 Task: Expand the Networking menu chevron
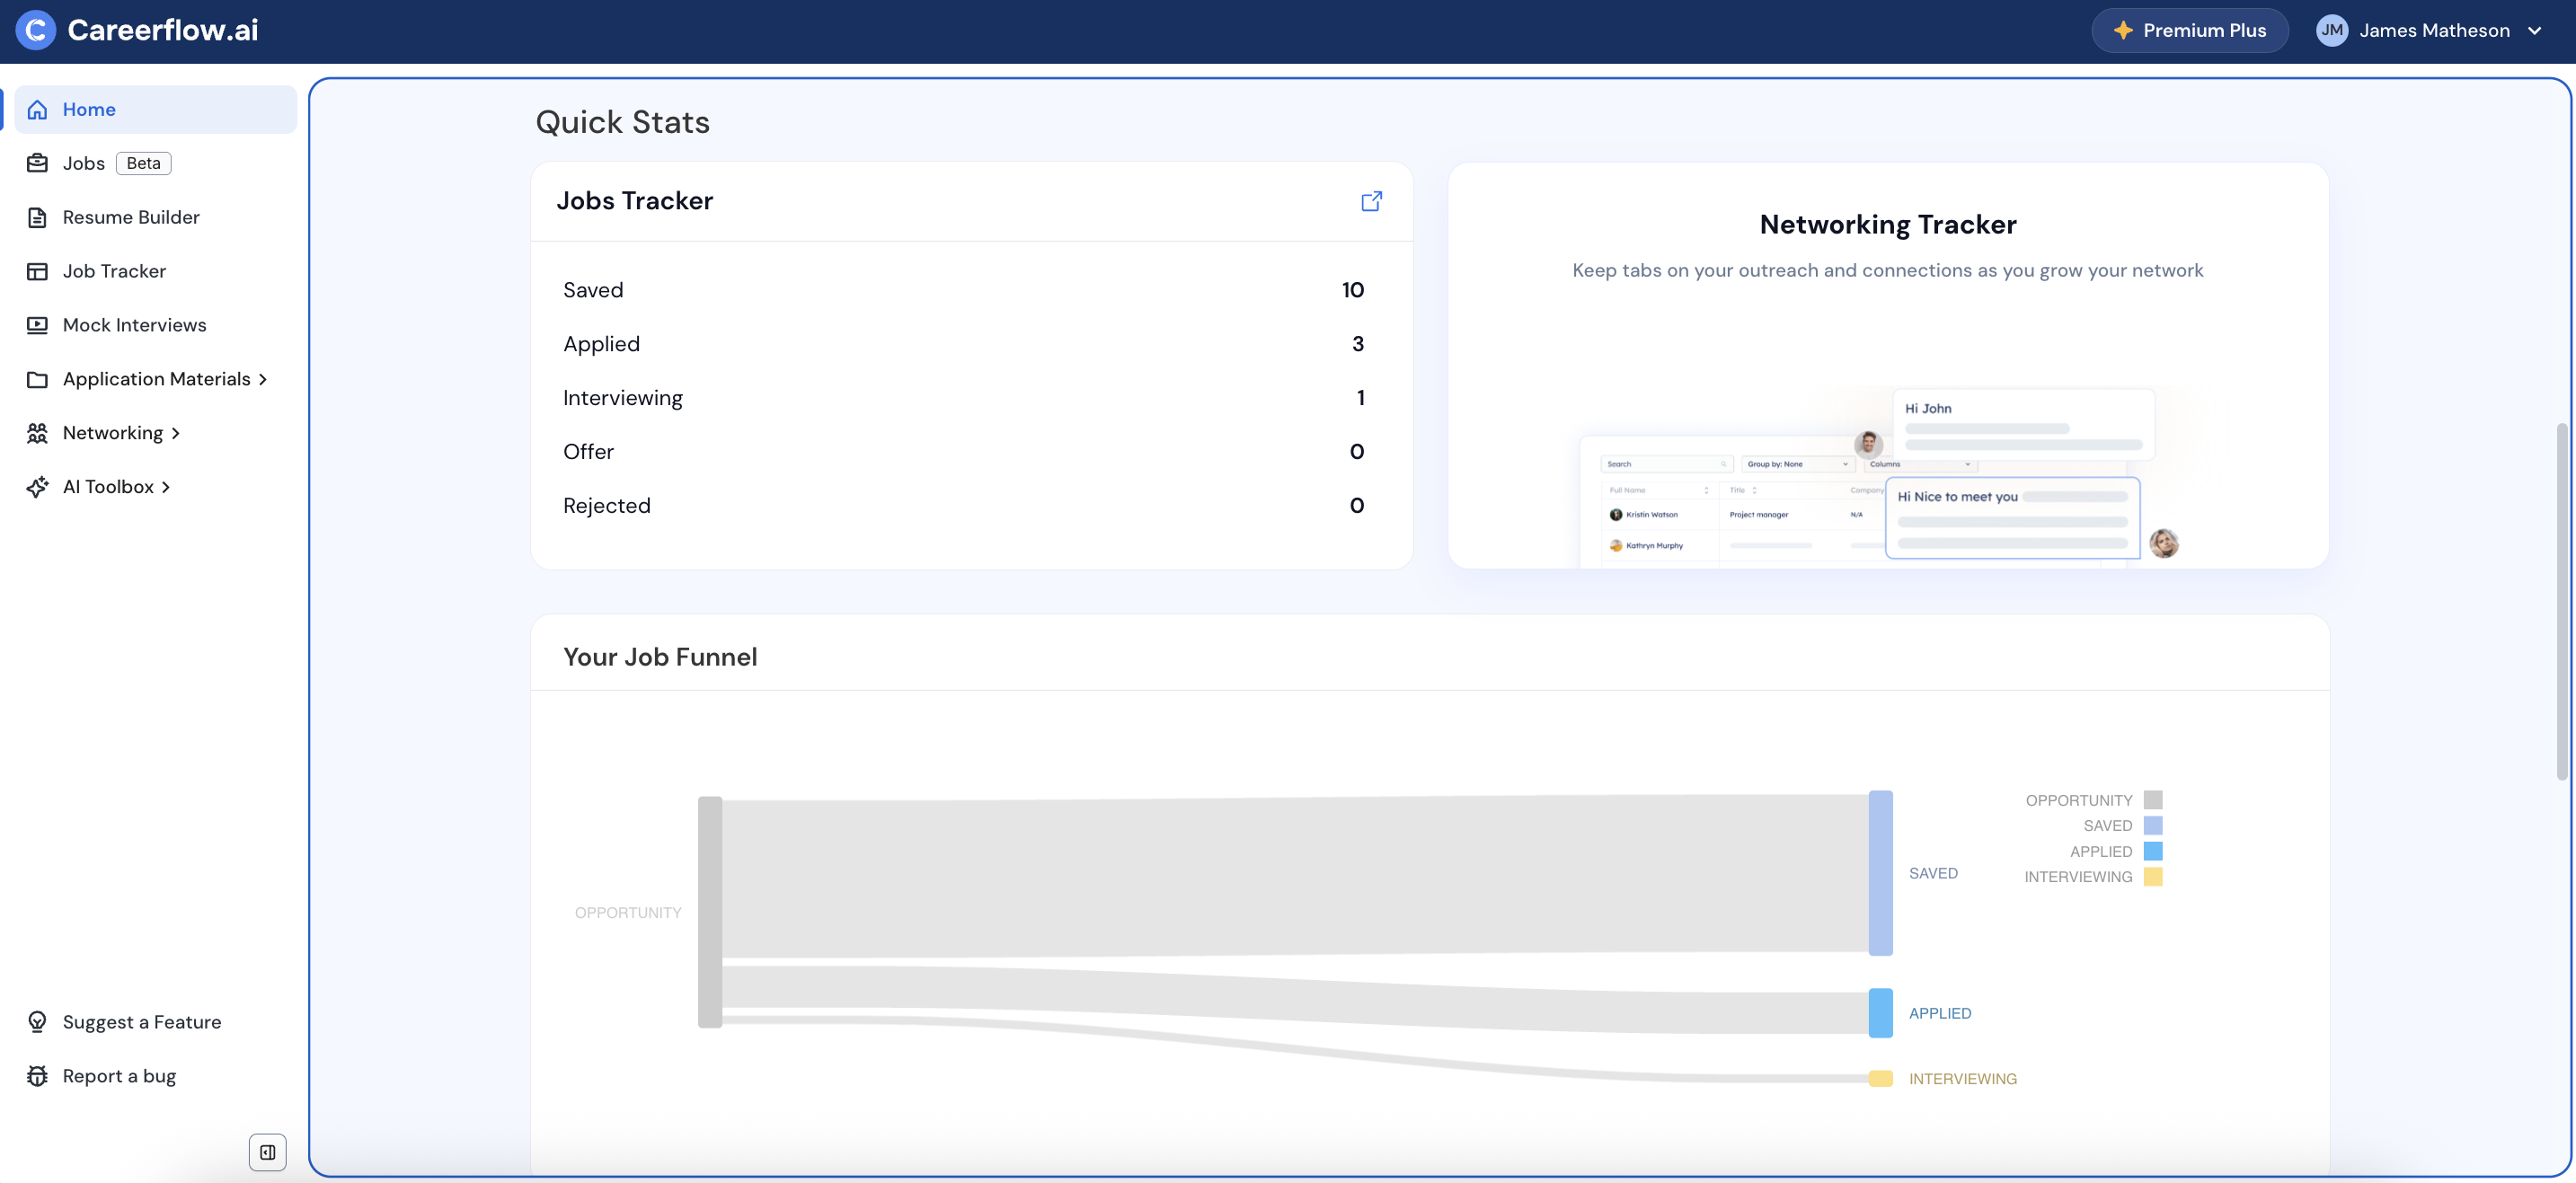(x=177, y=433)
